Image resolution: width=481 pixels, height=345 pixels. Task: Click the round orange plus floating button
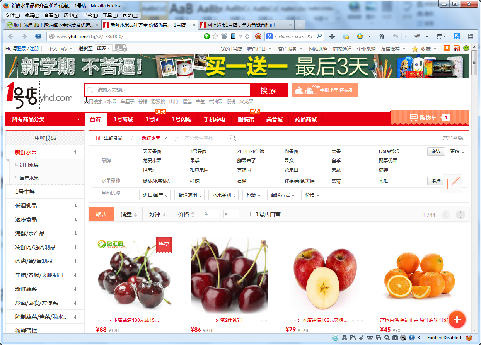(457, 319)
